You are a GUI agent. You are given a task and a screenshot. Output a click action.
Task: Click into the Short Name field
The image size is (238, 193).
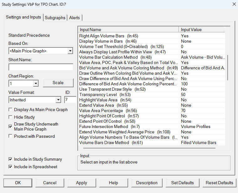[40, 67]
